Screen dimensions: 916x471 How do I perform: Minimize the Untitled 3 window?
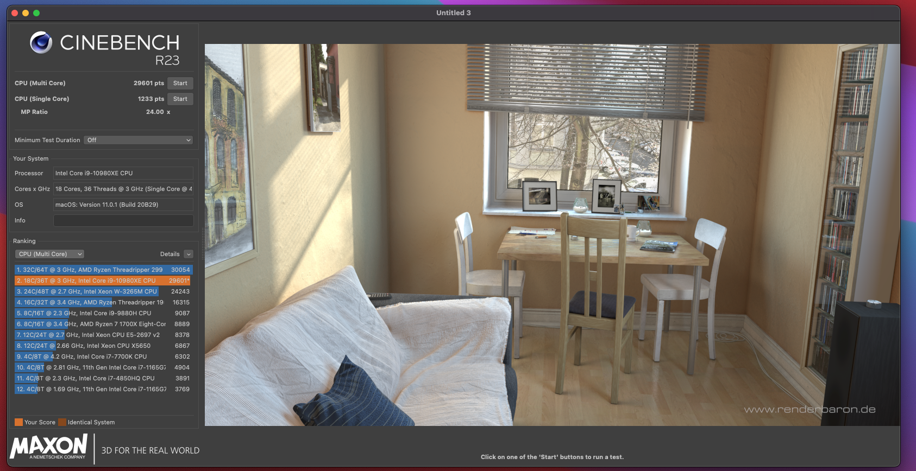[x=26, y=13]
